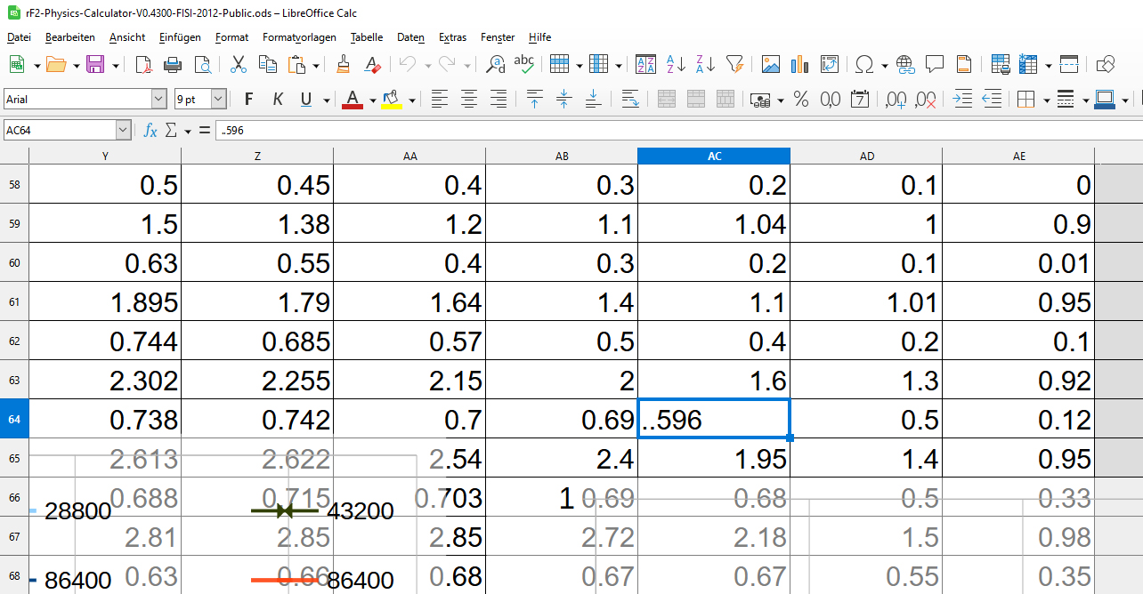Toggle Print Preview icon

204,64
